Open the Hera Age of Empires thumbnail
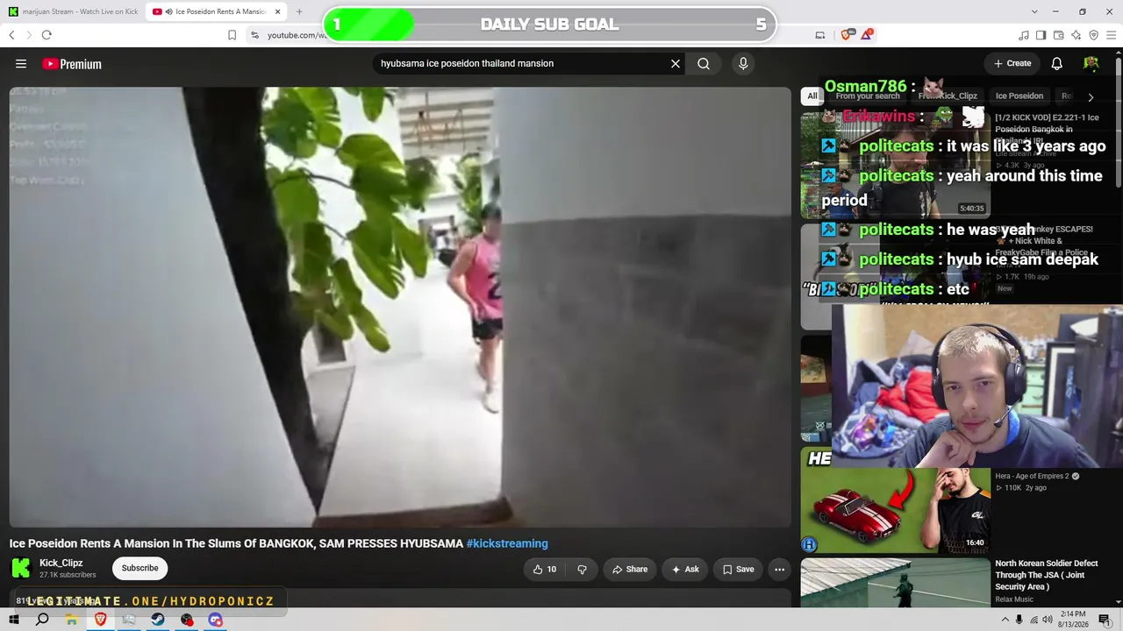Image resolution: width=1123 pixels, height=631 pixels. click(896, 501)
